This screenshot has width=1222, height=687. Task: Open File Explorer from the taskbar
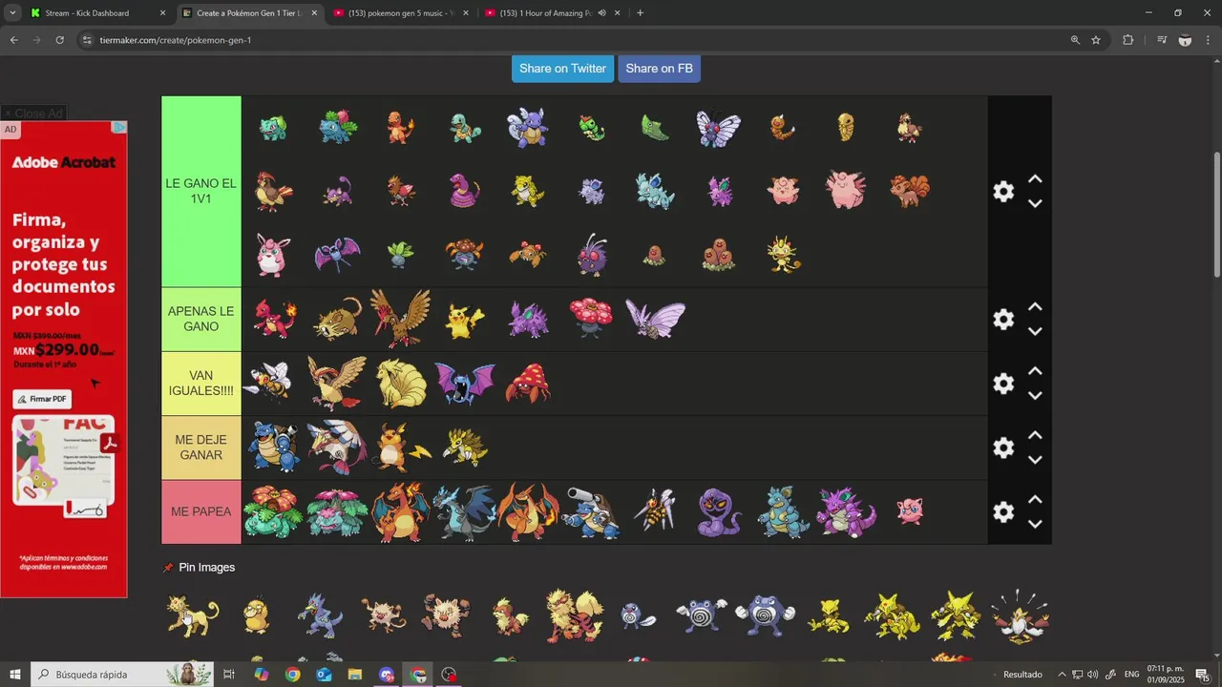[x=355, y=674]
